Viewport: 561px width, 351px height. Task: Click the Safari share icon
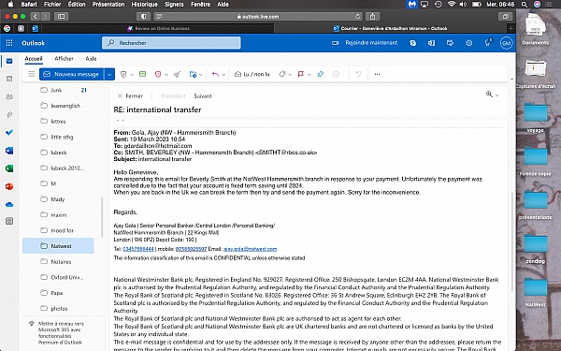372,17
